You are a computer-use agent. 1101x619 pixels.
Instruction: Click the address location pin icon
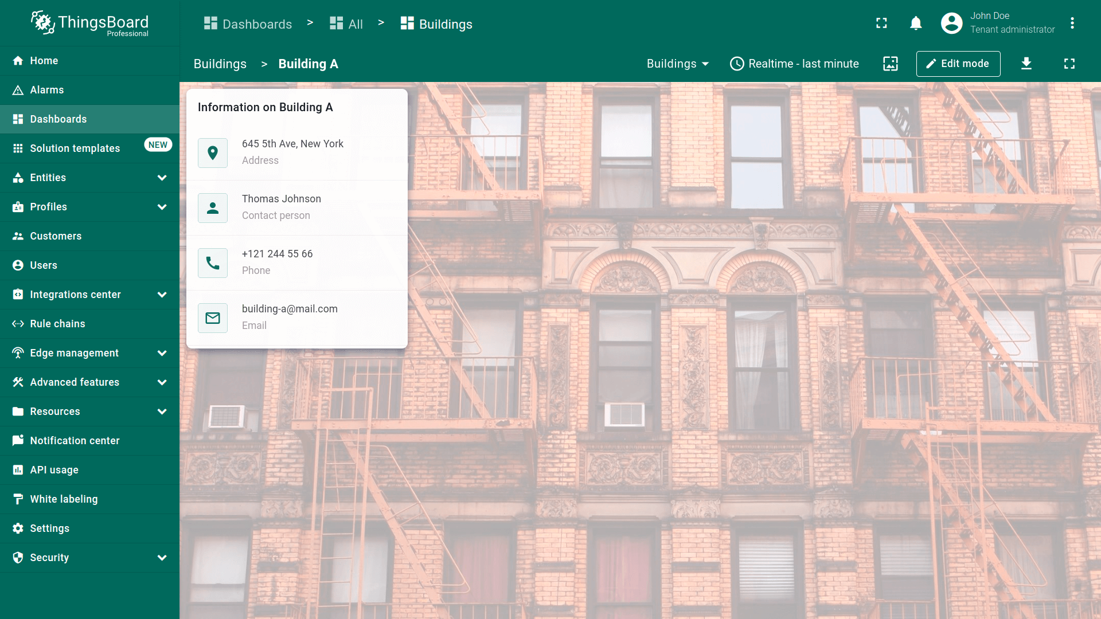(x=213, y=153)
